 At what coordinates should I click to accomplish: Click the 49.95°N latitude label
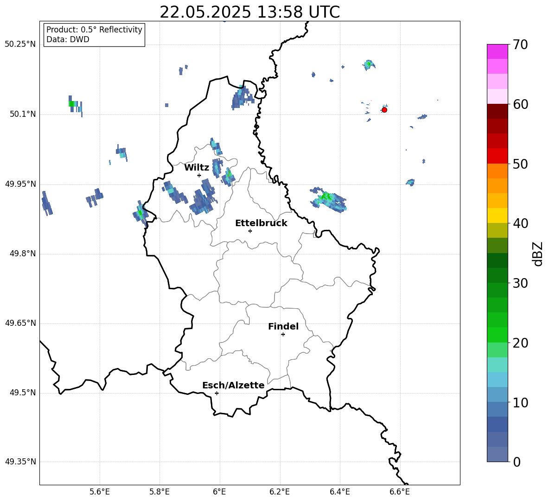20,184
